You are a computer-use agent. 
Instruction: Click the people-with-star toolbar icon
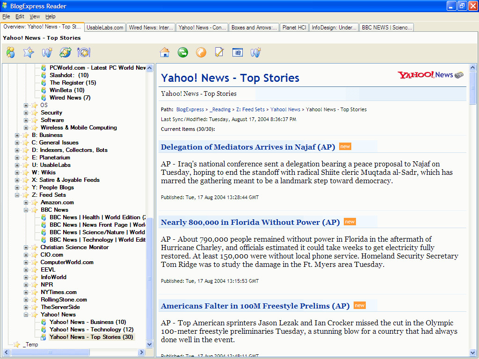(11, 52)
